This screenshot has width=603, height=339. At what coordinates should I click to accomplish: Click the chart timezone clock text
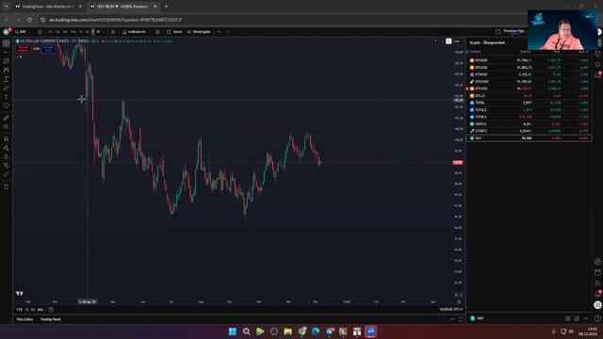(x=451, y=310)
